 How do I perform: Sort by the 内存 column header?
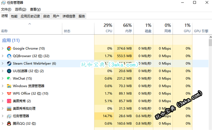124,28
